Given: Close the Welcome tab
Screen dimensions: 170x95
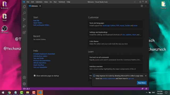Looking at the screenshot, I should 40,6.
